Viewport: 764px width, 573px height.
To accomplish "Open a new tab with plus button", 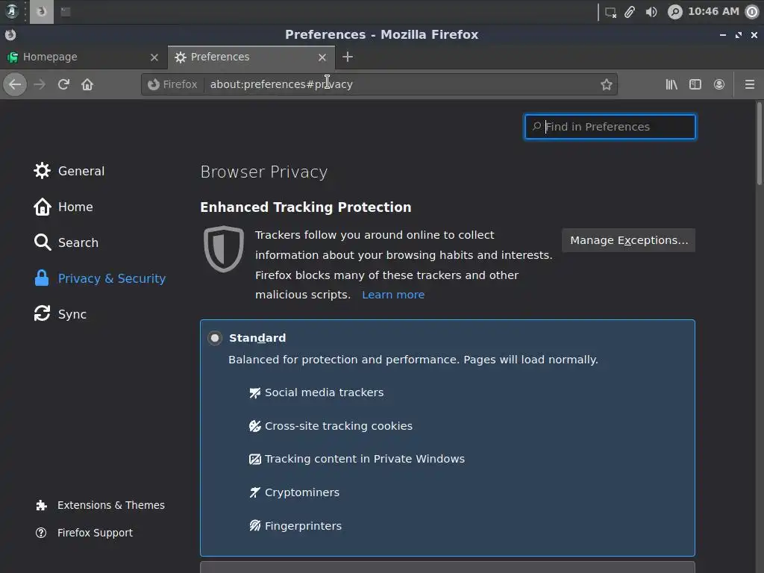I will (x=348, y=57).
